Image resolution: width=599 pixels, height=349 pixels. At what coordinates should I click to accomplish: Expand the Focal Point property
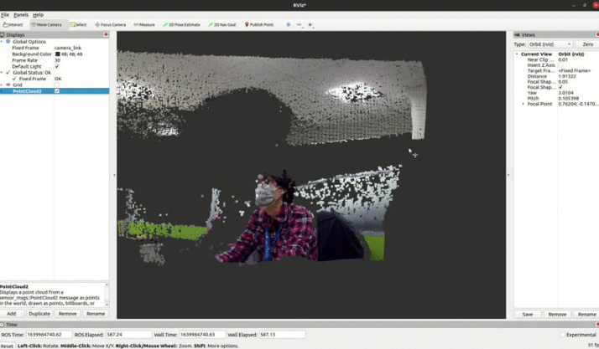[x=523, y=104]
